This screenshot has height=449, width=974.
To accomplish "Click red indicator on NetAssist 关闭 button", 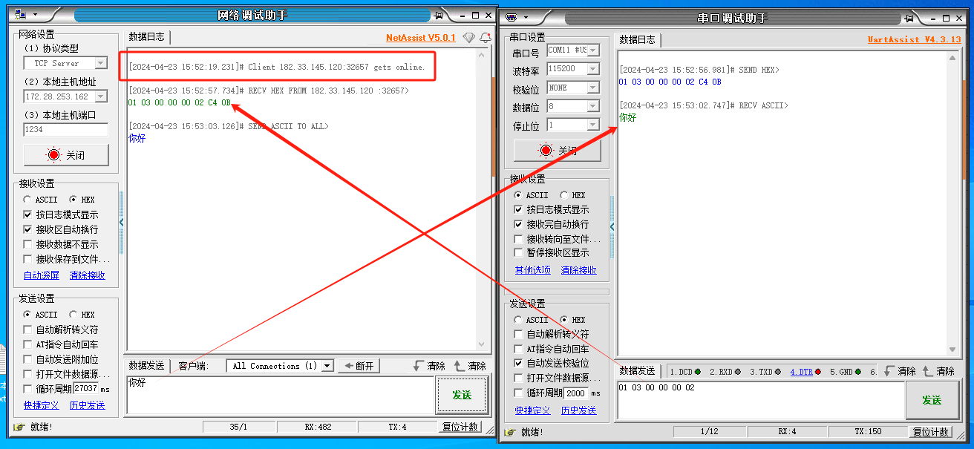I will click(53, 155).
